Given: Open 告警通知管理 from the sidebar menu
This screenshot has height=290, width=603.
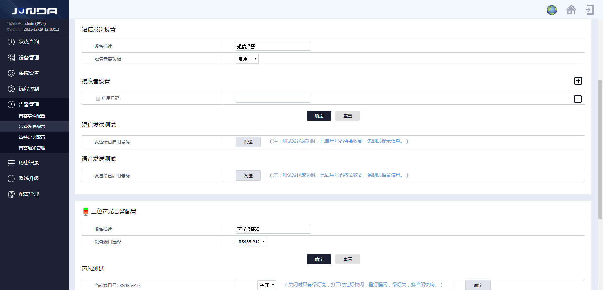Looking at the screenshot, I should 32,148.
